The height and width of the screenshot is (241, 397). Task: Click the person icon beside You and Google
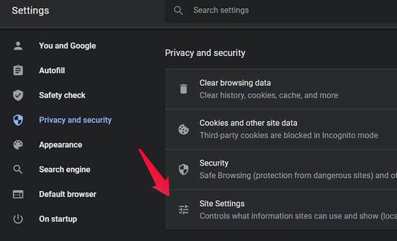(18, 46)
